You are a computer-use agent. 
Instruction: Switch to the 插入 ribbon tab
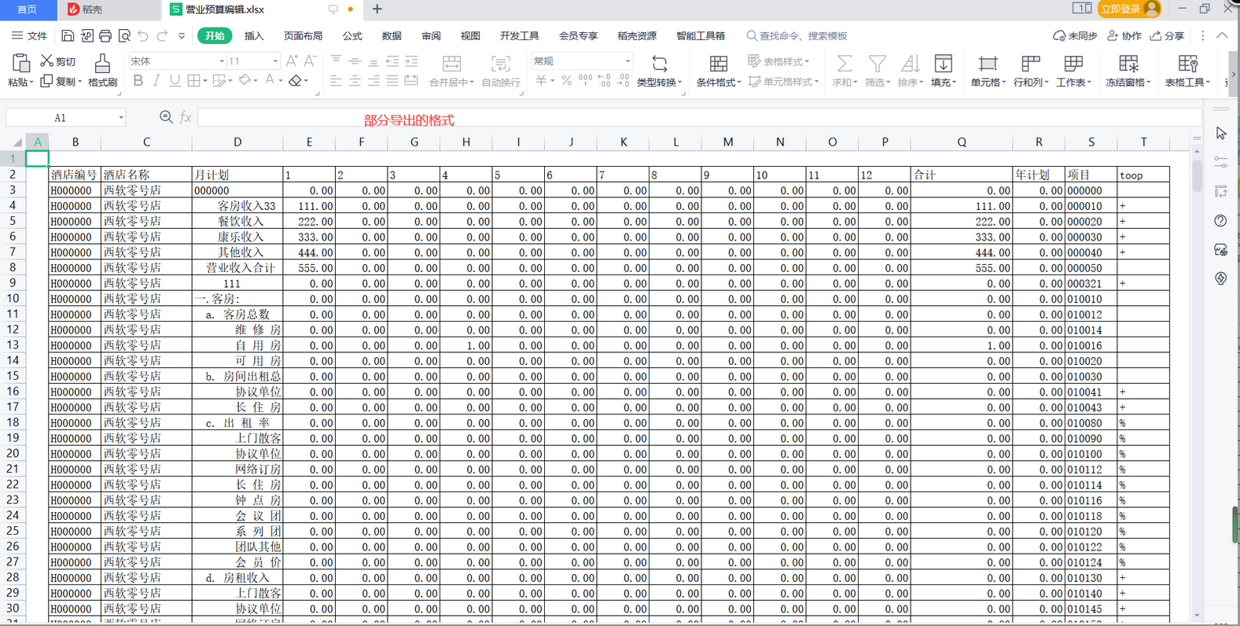[x=254, y=35]
